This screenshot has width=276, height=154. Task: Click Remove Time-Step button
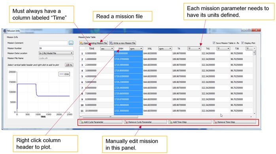tap(234, 122)
